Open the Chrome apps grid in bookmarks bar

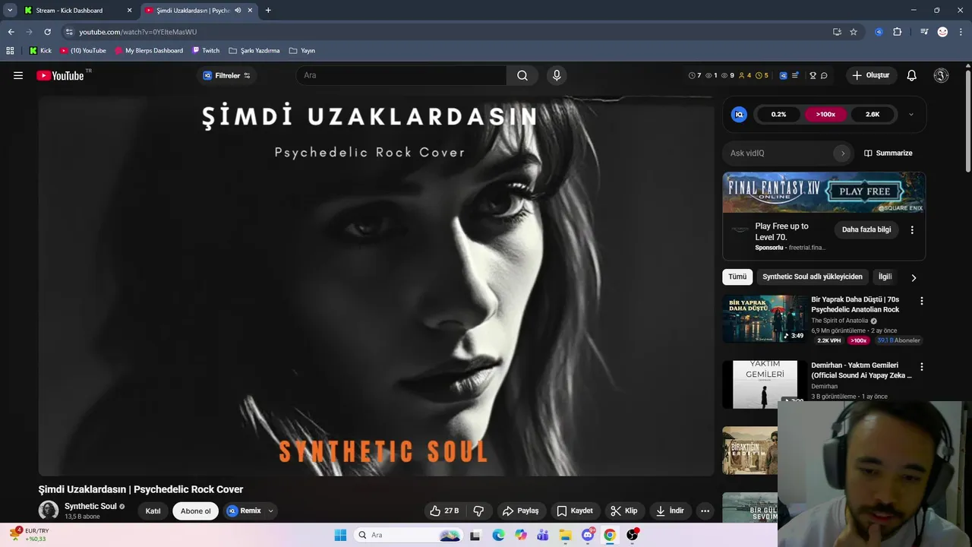click(10, 51)
